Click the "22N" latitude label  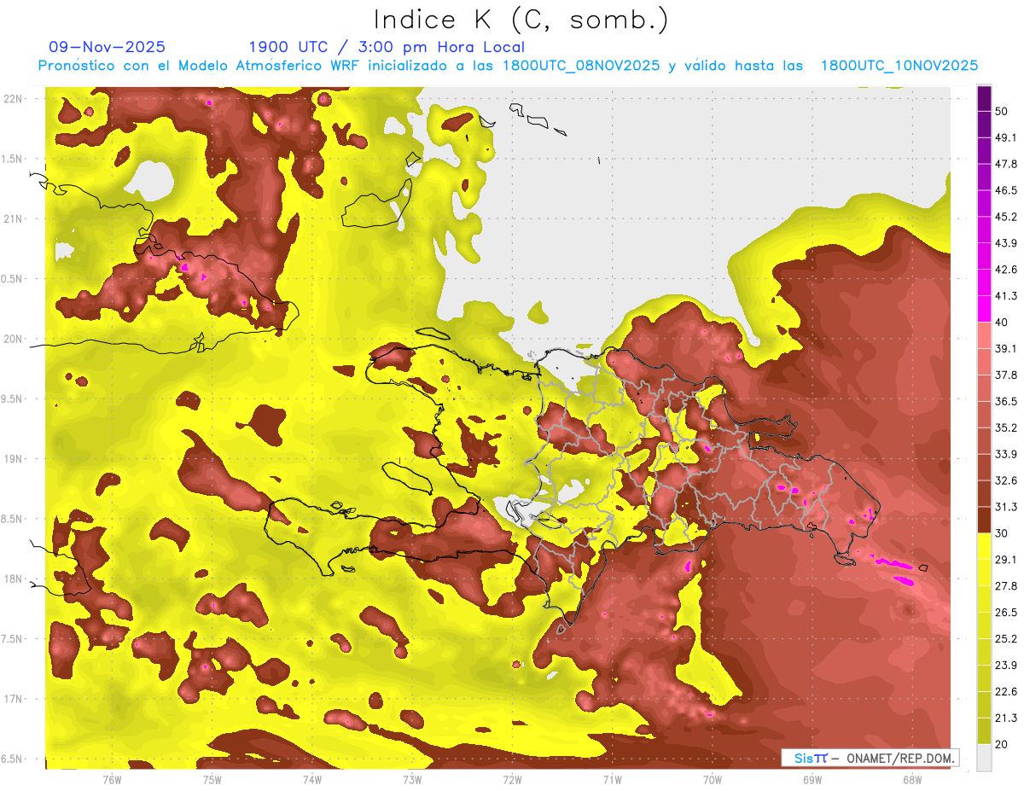15,98
